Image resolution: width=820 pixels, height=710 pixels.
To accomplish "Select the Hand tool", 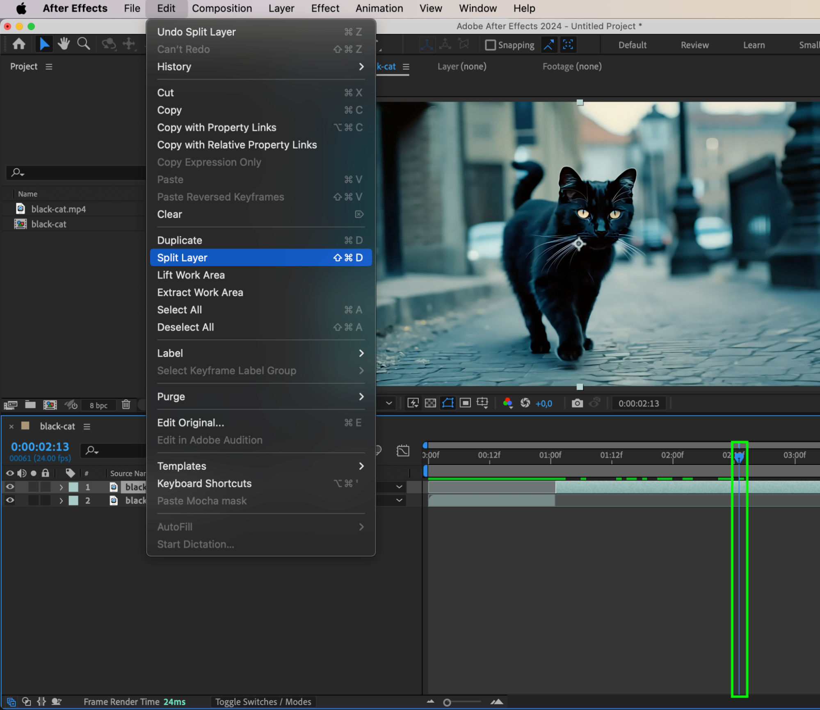I will [x=64, y=43].
